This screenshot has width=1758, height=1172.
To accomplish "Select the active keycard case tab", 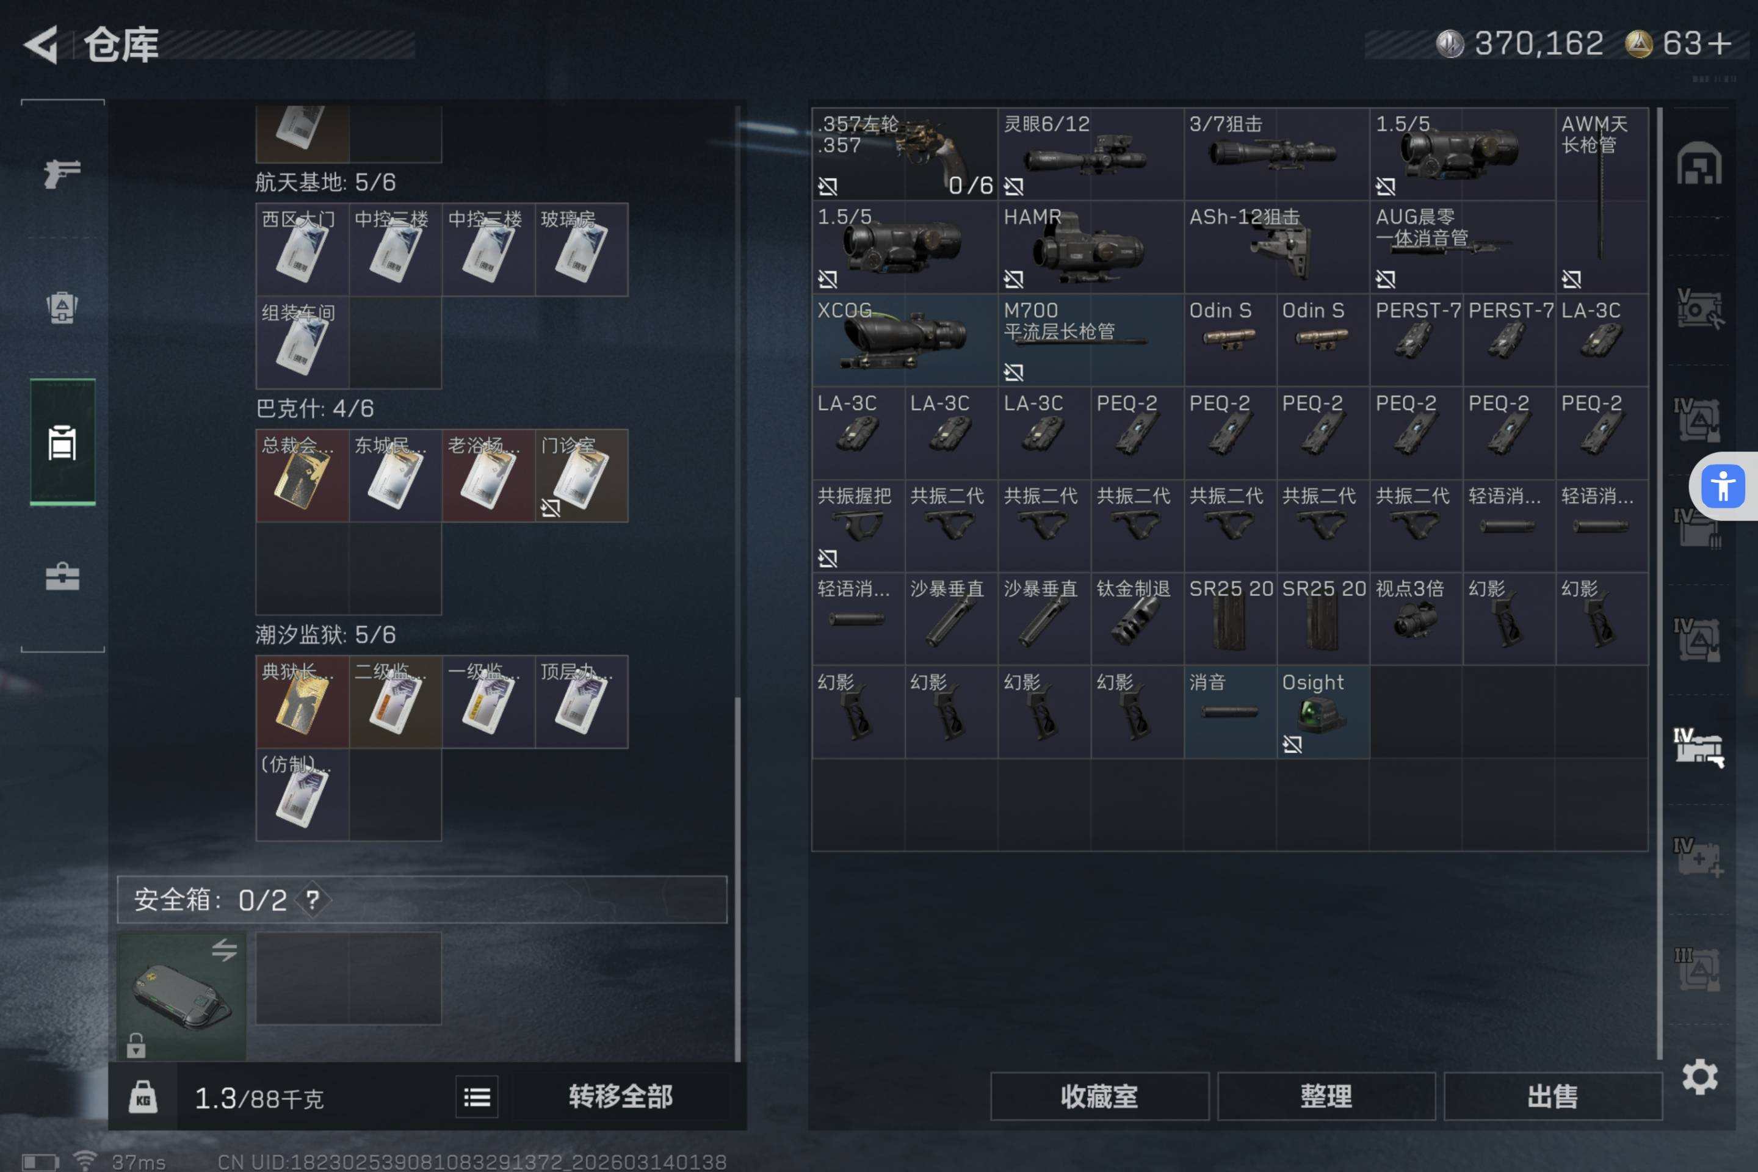I will 62,442.
